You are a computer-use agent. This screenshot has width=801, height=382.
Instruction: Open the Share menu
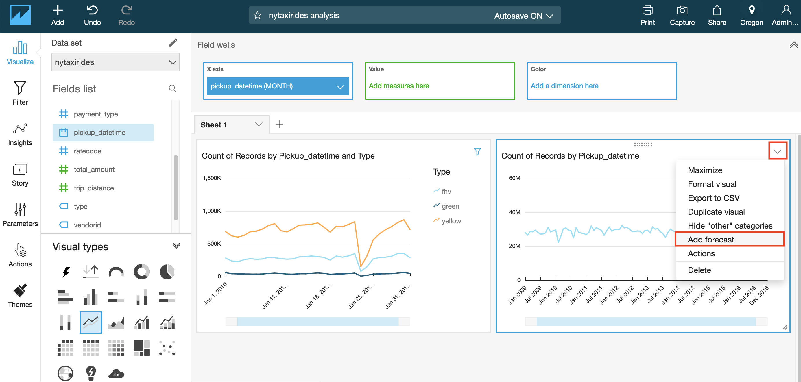point(717,16)
